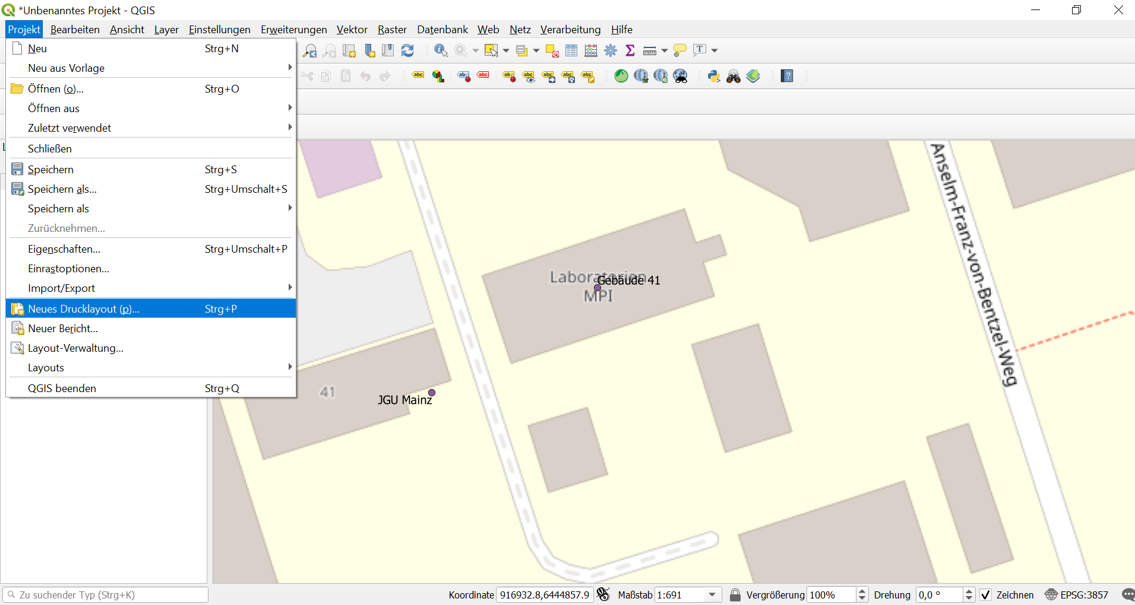Choose Neuer Bericht... from Projekt menu
This screenshot has width=1135, height=605.
pyautogui.click(x=151, y=329)
